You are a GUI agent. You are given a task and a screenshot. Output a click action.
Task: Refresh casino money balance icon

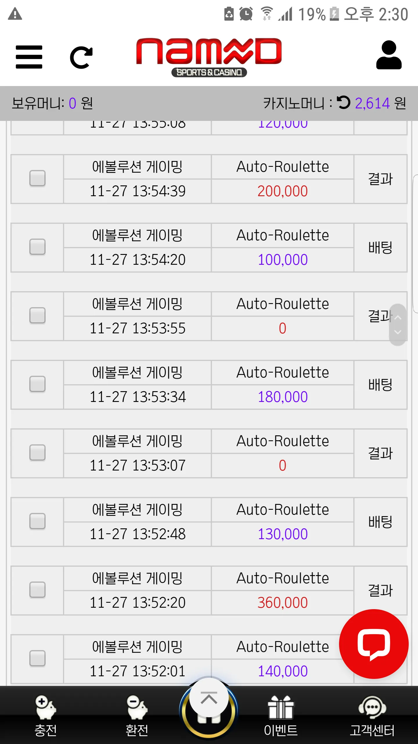(344, 103)
